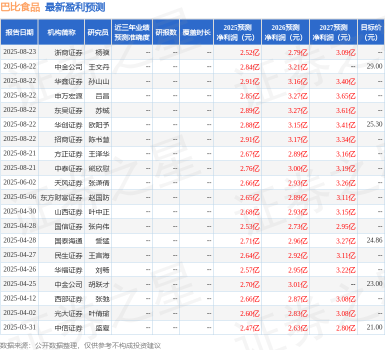This screenshot has width=385, height=350.
Task: Click the 近三年业绩预测准确度 column header
Action: click(x=132, y=32)
